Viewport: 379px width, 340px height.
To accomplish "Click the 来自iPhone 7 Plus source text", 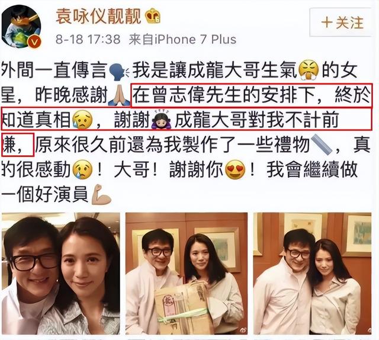I will [182, 39].
